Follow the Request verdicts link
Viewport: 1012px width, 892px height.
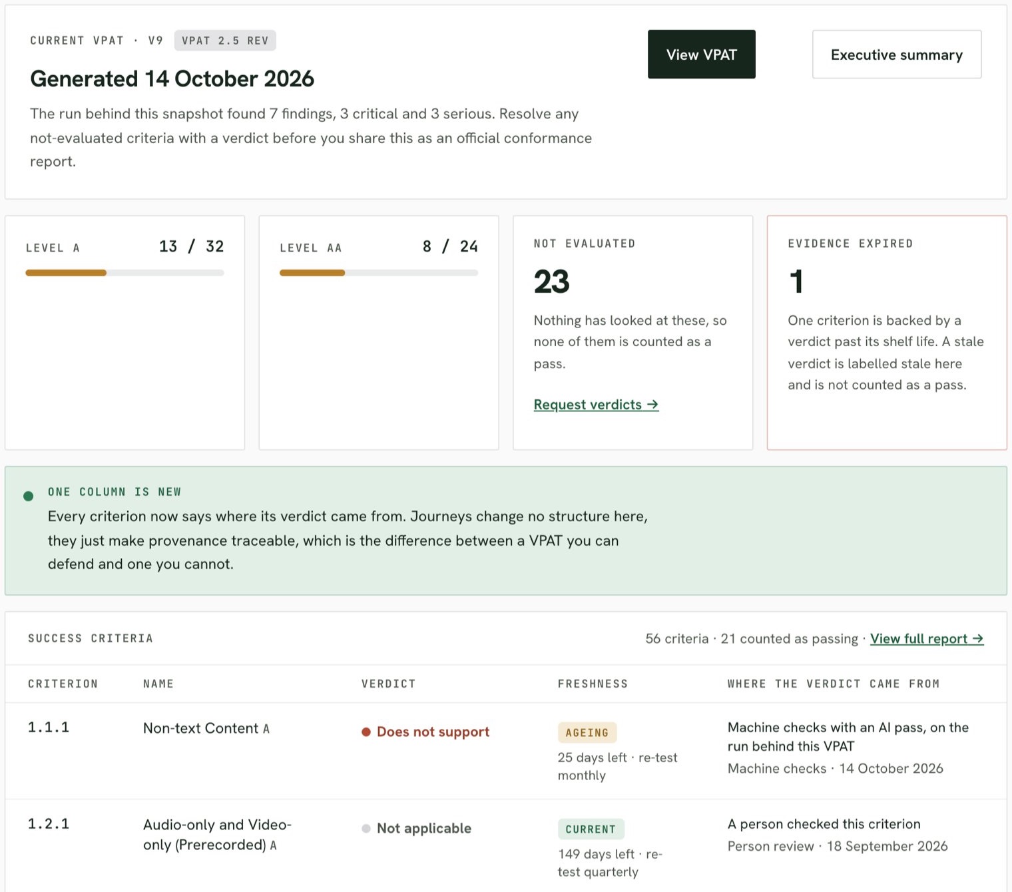[x=596, y=405]
